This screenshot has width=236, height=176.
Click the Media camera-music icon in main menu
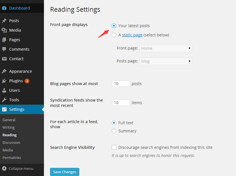[4, 30]
